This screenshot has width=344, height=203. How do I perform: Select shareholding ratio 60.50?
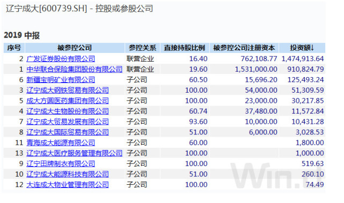pos(199,80)
